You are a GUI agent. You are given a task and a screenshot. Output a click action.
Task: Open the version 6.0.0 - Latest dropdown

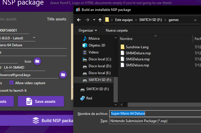coord(17,38)
